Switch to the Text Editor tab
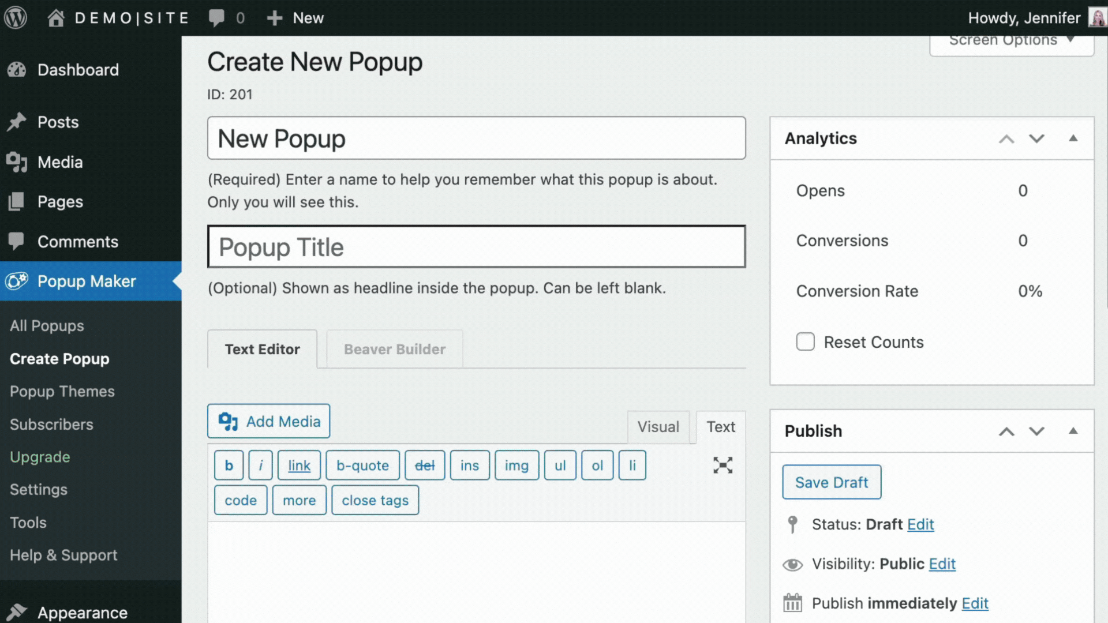 coord(262,349)
